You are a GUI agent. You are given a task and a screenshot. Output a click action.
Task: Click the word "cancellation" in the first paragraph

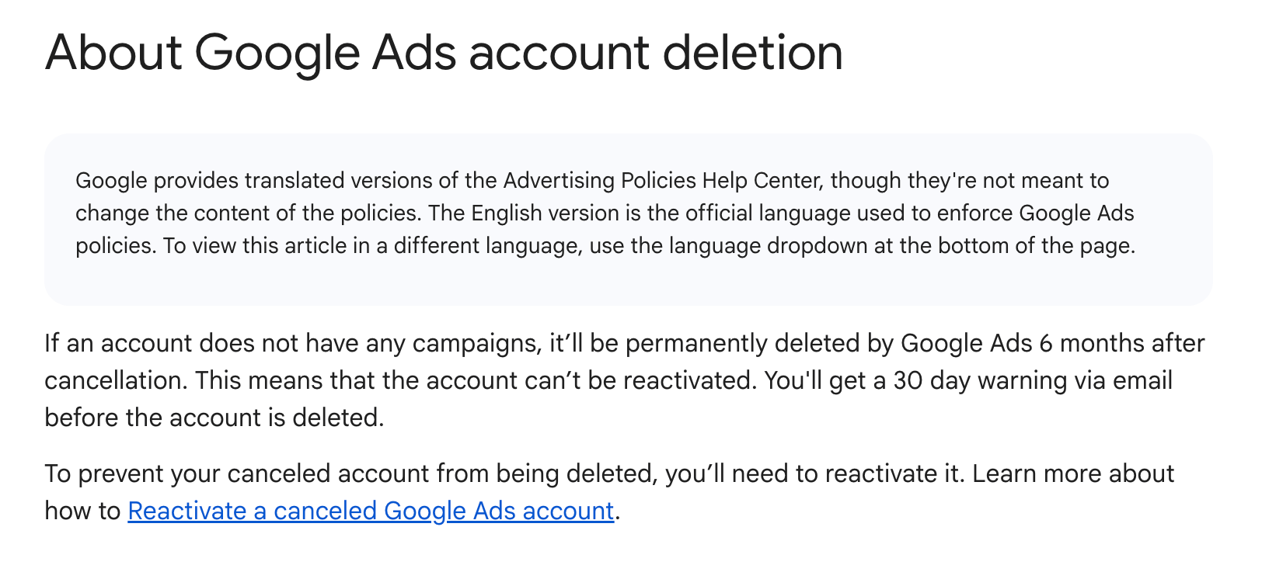[116, 380]
